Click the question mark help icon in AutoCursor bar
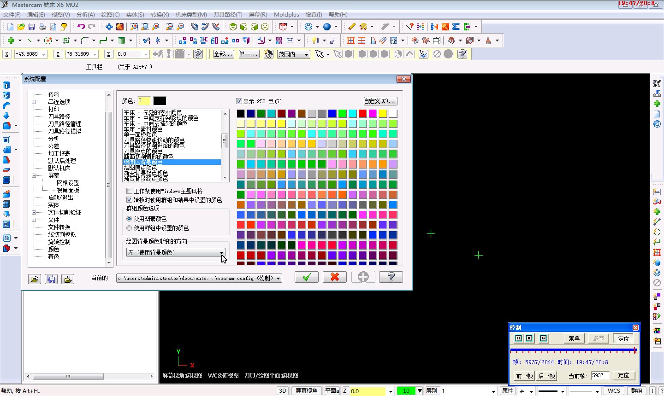This screenshot has width=664, height=396. point(198,54)
